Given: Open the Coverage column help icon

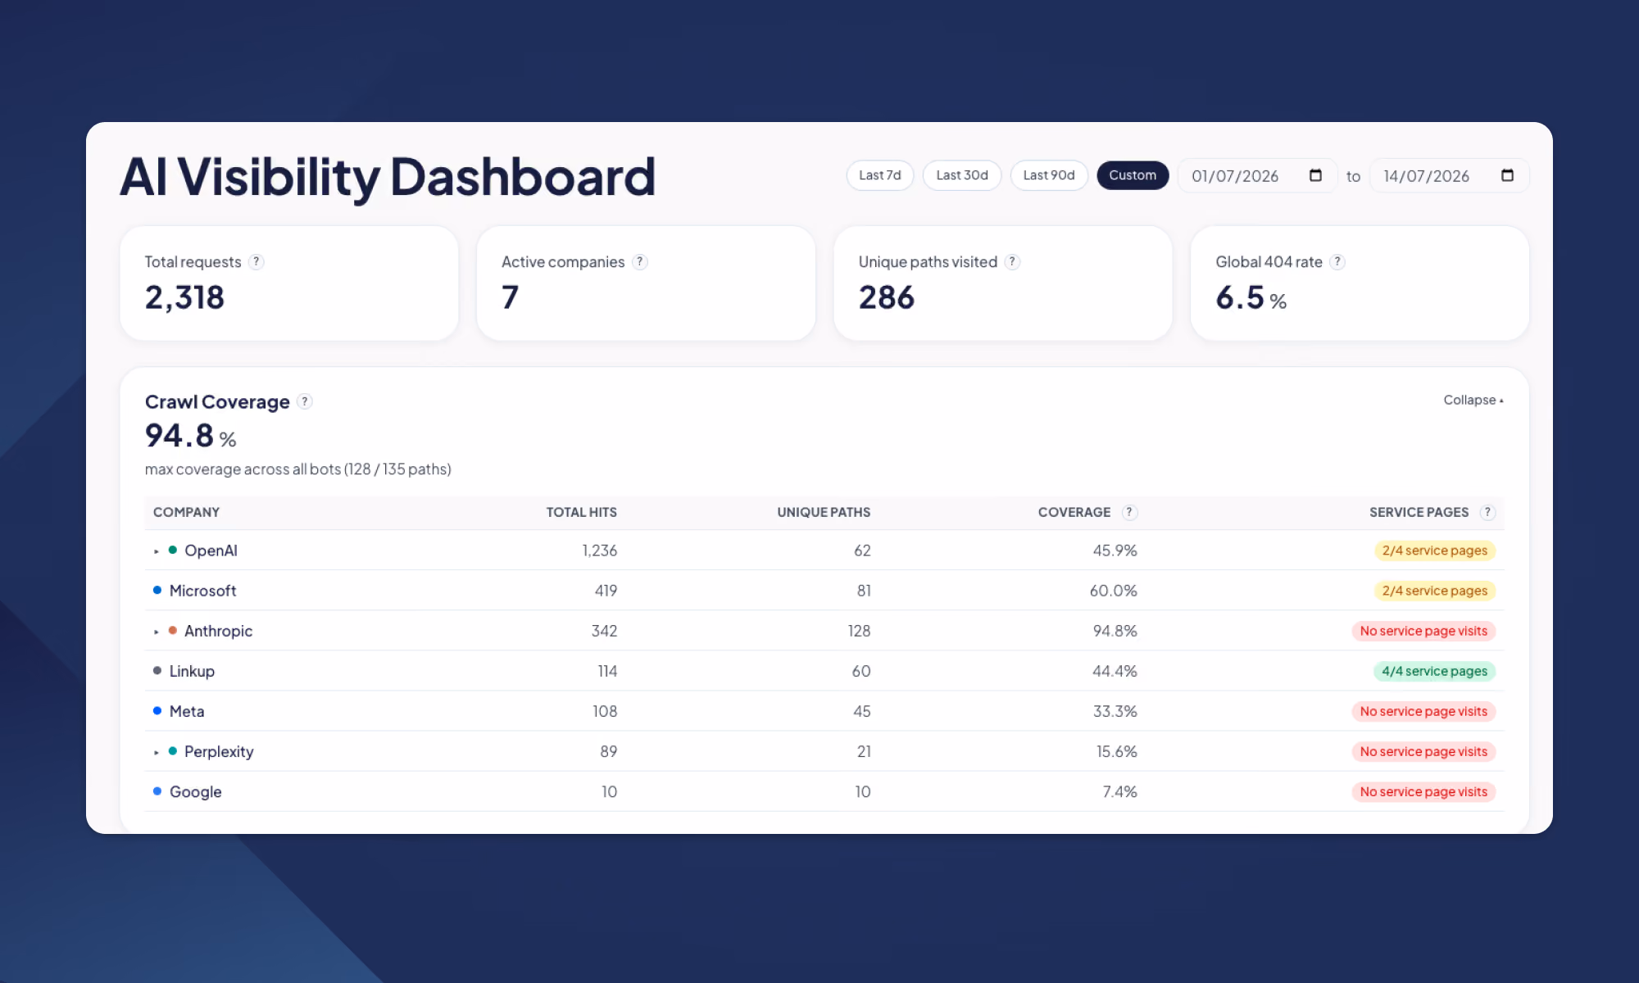Looking at the screenshot, I should 1129,512.
